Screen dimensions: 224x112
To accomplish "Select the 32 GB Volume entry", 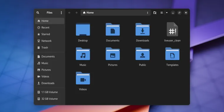I will pyautogui.click(x=50, y=99).
